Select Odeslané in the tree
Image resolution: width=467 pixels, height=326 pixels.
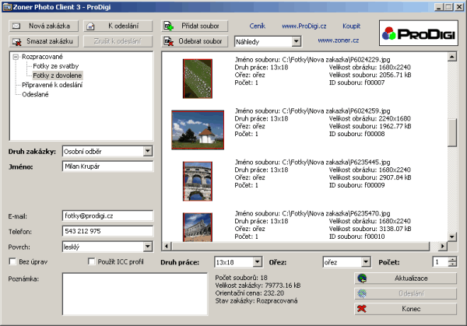[35, 94]
